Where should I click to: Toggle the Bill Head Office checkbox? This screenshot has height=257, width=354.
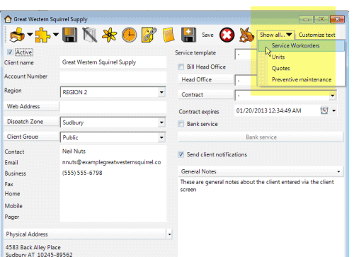181,67
